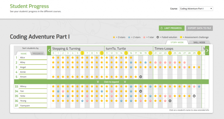Image resolution: width=224 pixels, height=119 pixels.
Task: Open the Course dropdown menu
Action: [196, 9]
